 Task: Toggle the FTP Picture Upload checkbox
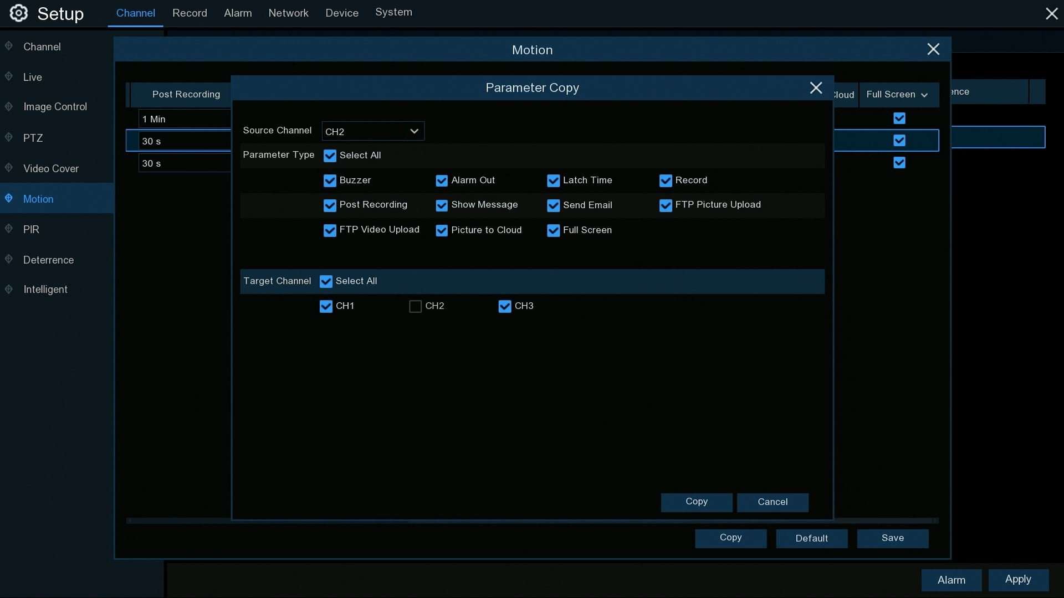tap(666, 206)
